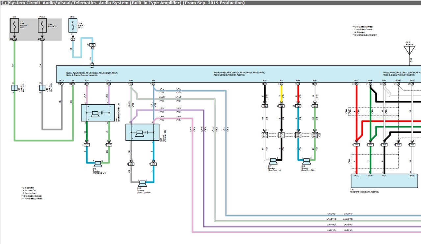Image resolution: width=421 pixels, height=244 pixels.
Task: Click the RL+ terminal pin circle
Action: point(265,84)
